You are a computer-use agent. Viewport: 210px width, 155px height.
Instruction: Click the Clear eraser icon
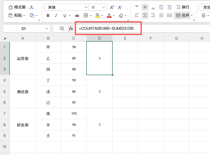click(121, 15)
